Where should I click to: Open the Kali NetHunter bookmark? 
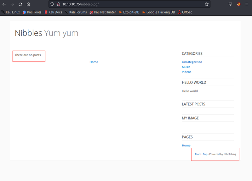(103, 12)
